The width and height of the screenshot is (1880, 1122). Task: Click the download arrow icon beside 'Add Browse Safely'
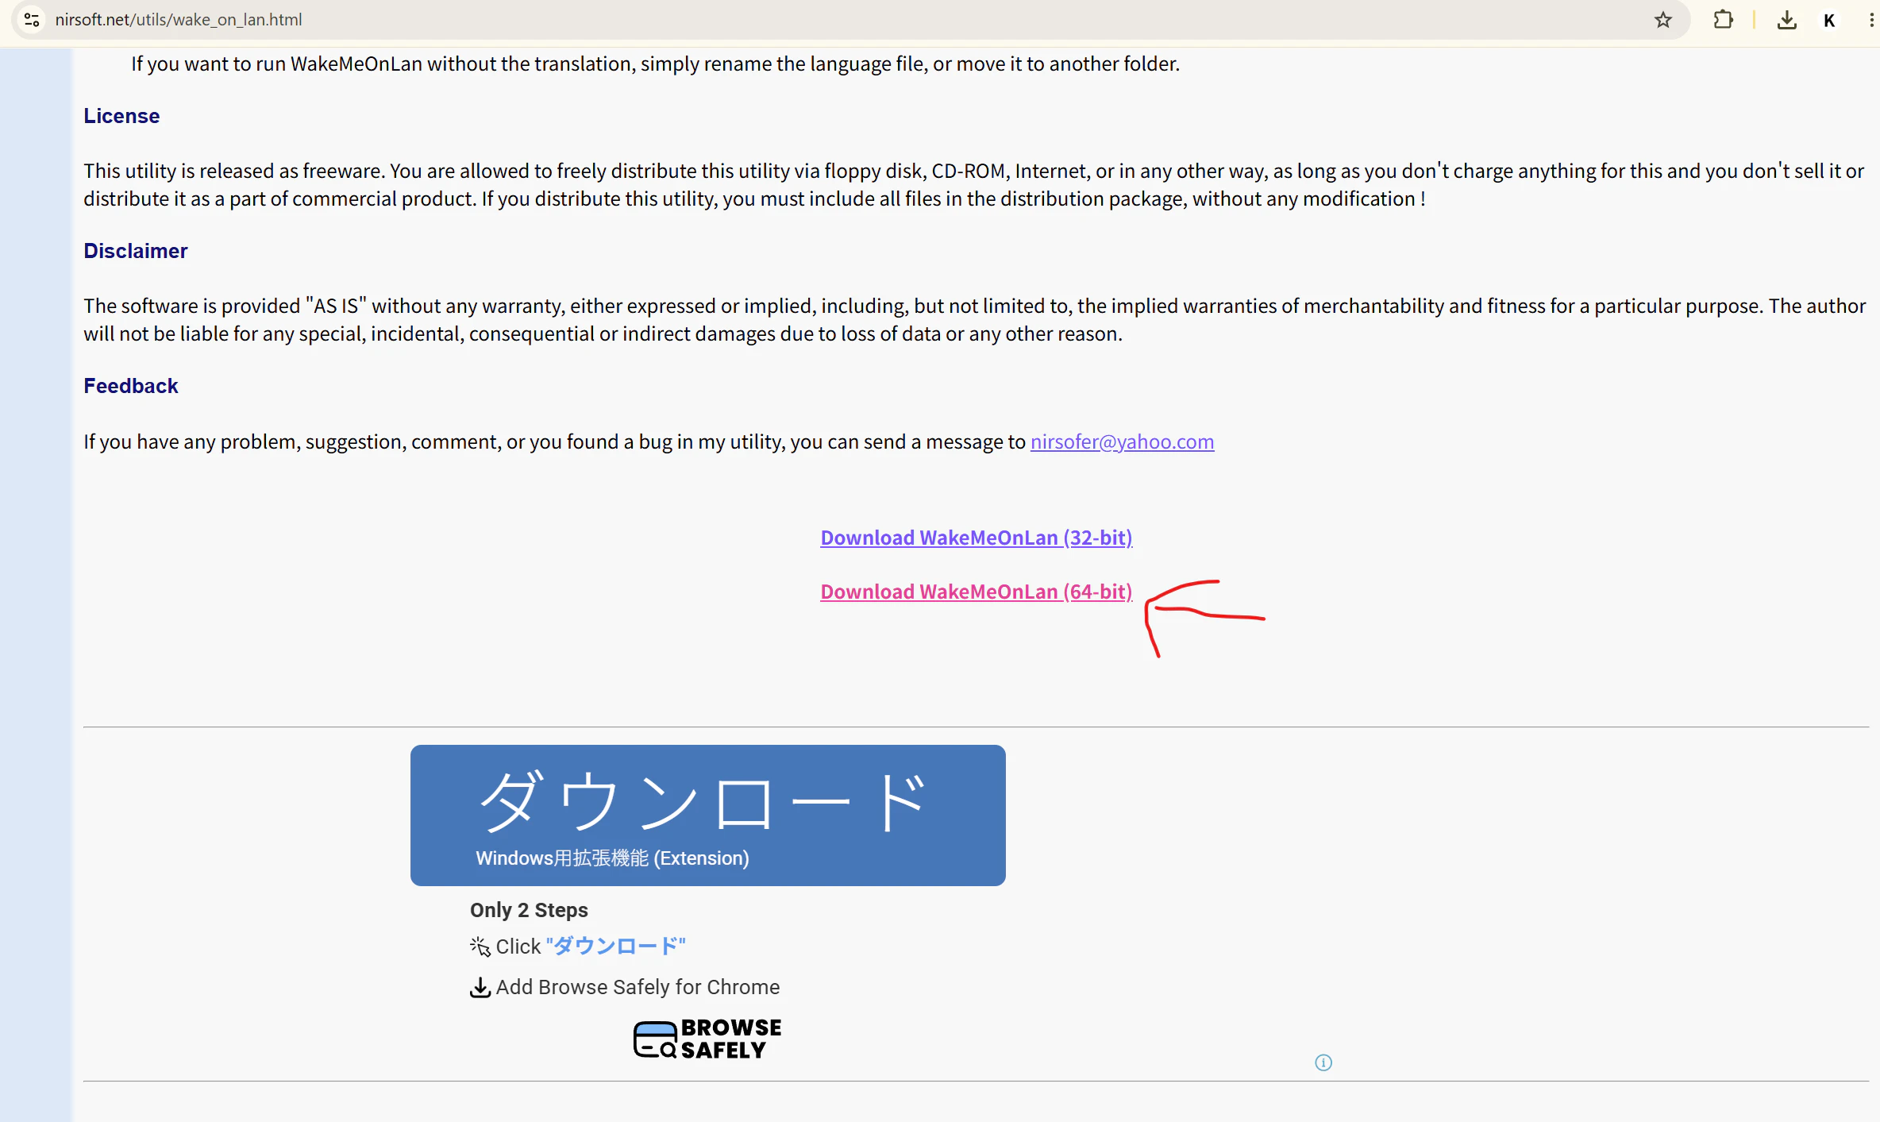point(480,988)
